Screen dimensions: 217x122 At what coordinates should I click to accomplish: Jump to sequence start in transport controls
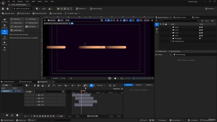tap(35, 116)
